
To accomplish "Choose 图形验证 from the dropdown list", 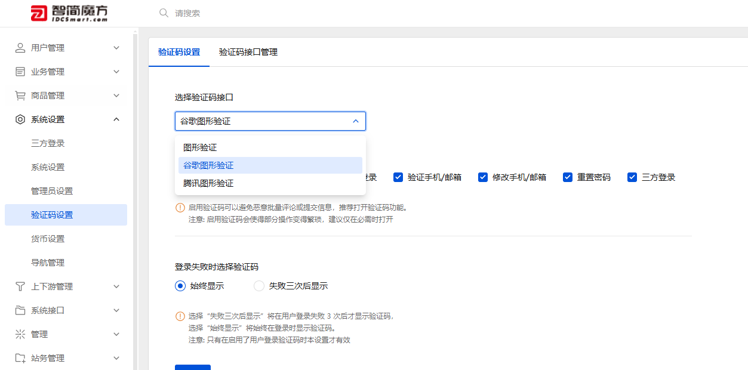I will [x=270, y=147].
